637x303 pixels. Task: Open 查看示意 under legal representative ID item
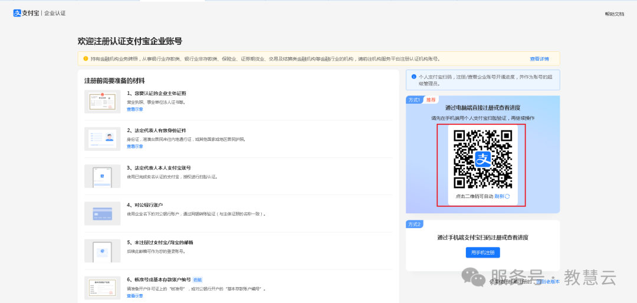coord(134,146)
